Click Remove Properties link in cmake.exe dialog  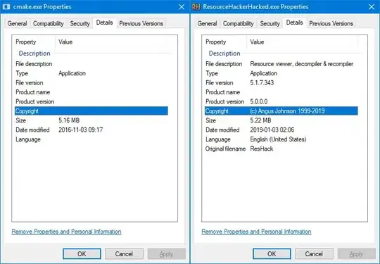pyautogui.click(x=66, y=232)
